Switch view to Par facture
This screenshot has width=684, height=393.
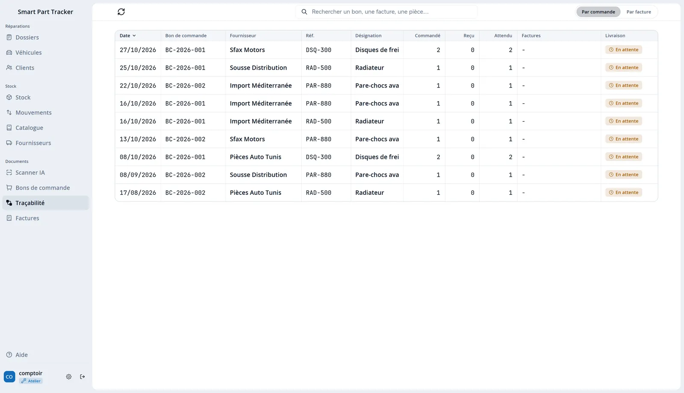pyautogui.click(x=639, y=12)
